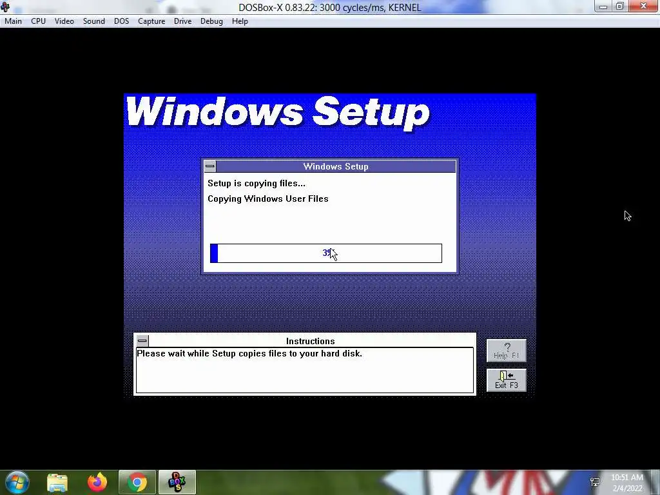Select the DOSBox taskbar icon
Viewport: 660px width, 495px height.
click(177, 482)
